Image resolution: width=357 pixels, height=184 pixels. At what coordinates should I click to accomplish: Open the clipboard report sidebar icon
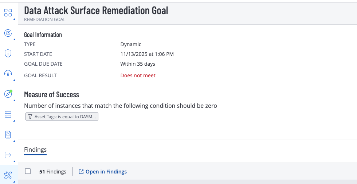[x=8, y=135]
